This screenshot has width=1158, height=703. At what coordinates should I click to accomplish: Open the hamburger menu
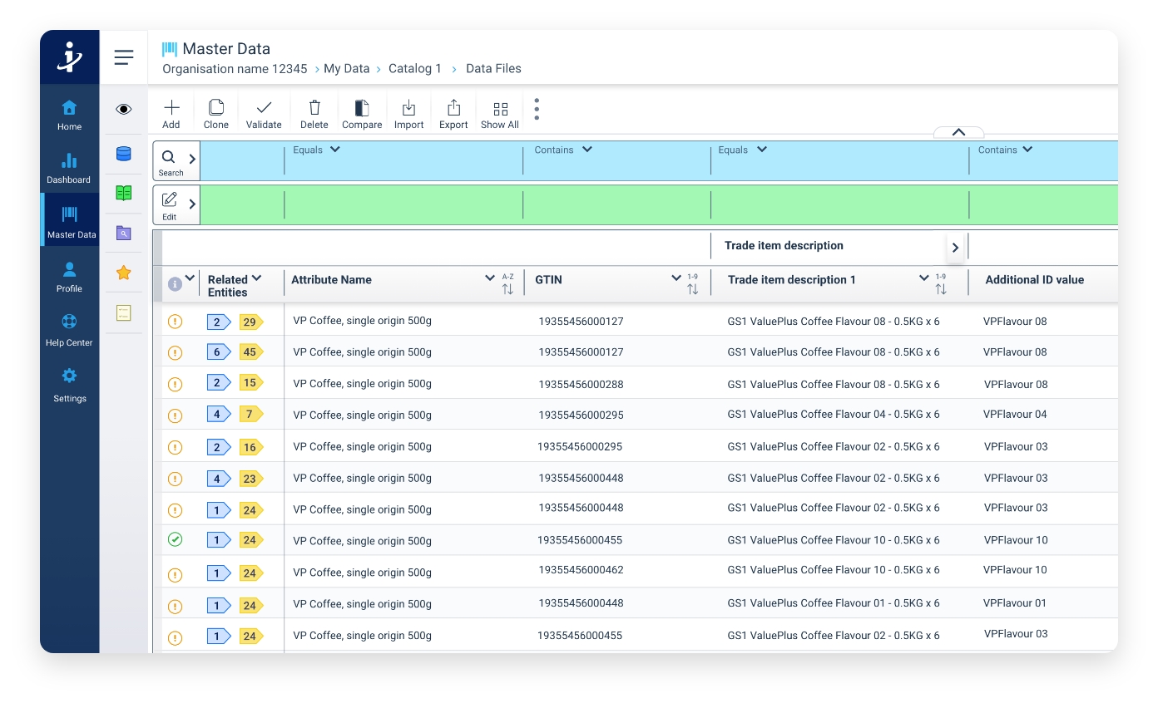coord(124,57)
